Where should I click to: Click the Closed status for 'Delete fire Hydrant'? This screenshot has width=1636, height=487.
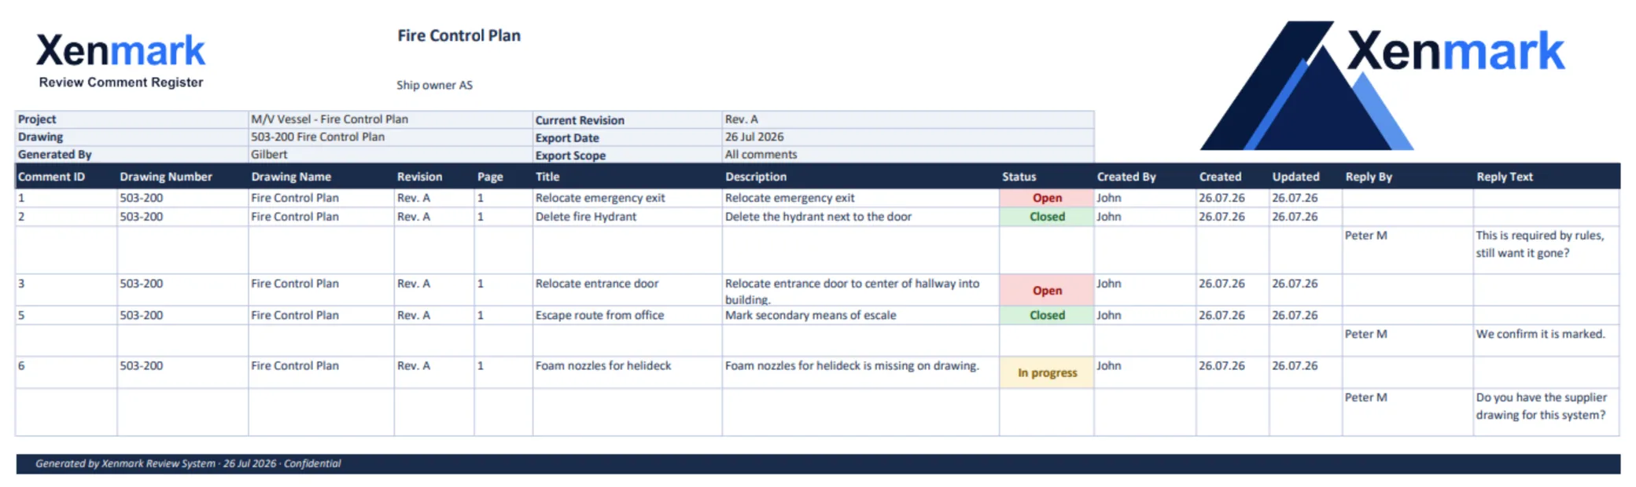(x=1047, y=217)
